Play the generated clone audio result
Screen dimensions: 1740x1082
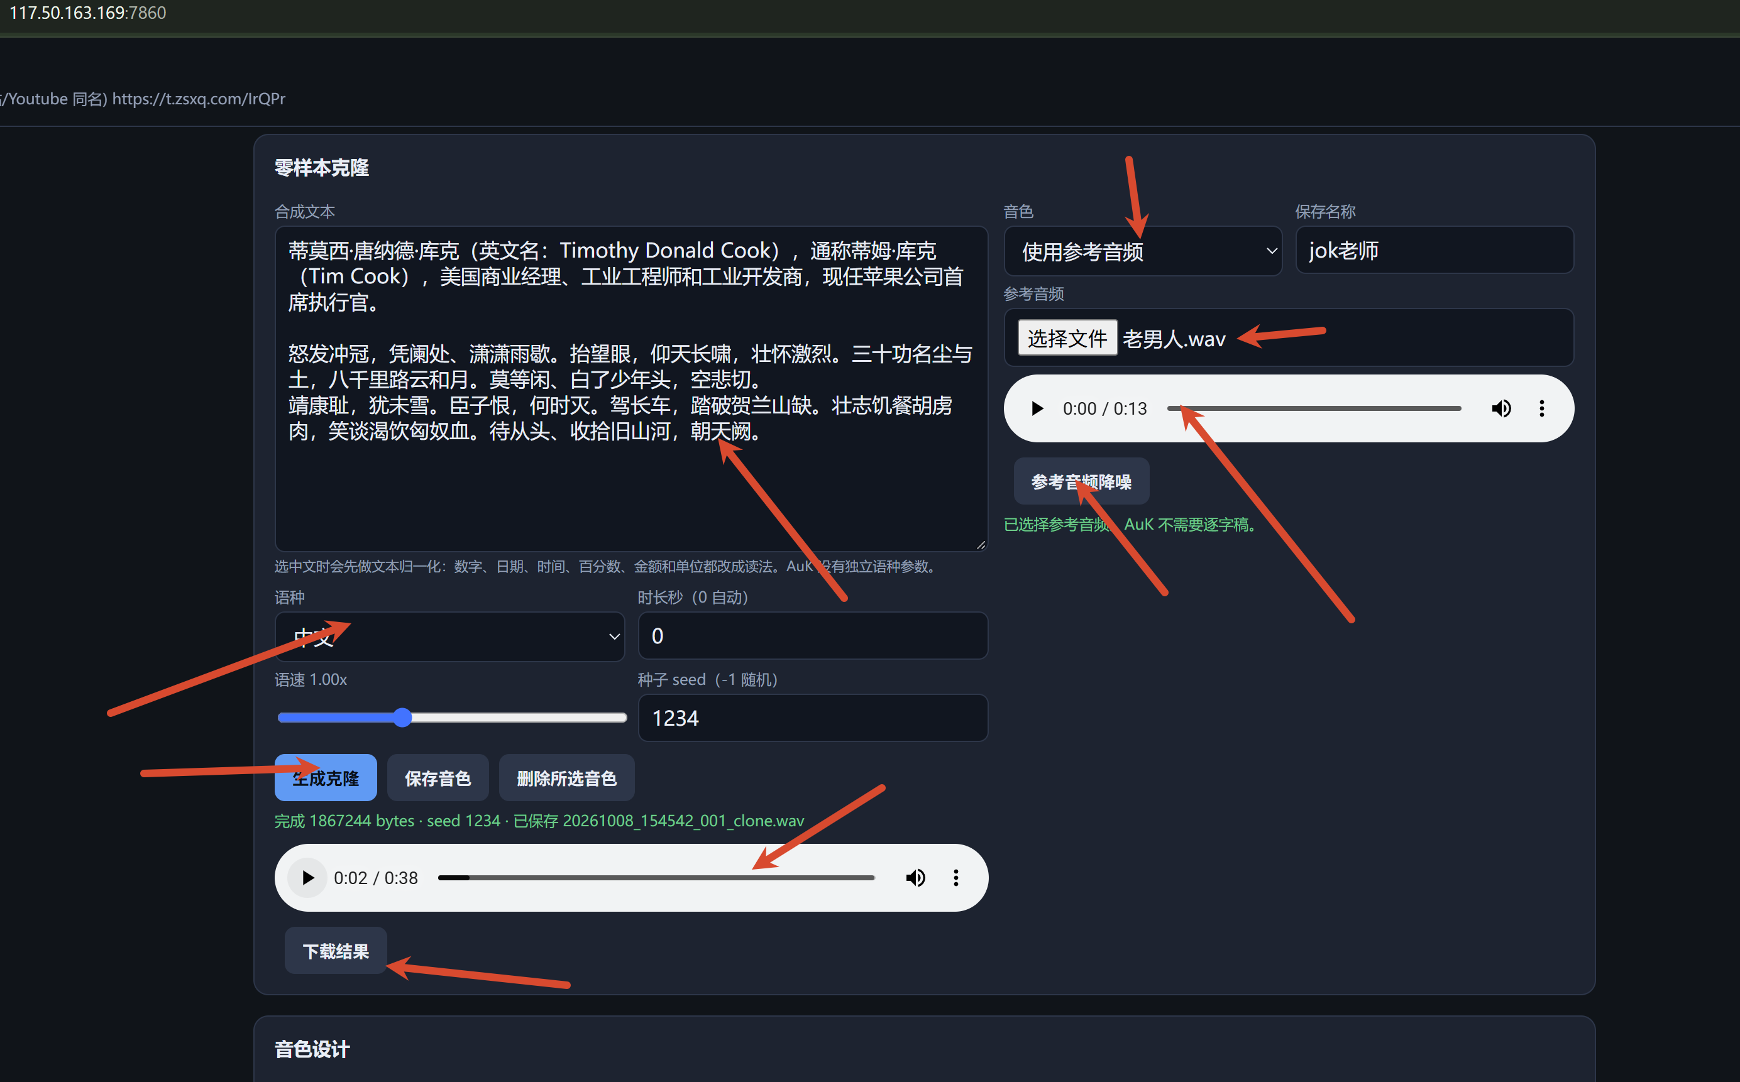click(x=307, y=878)
